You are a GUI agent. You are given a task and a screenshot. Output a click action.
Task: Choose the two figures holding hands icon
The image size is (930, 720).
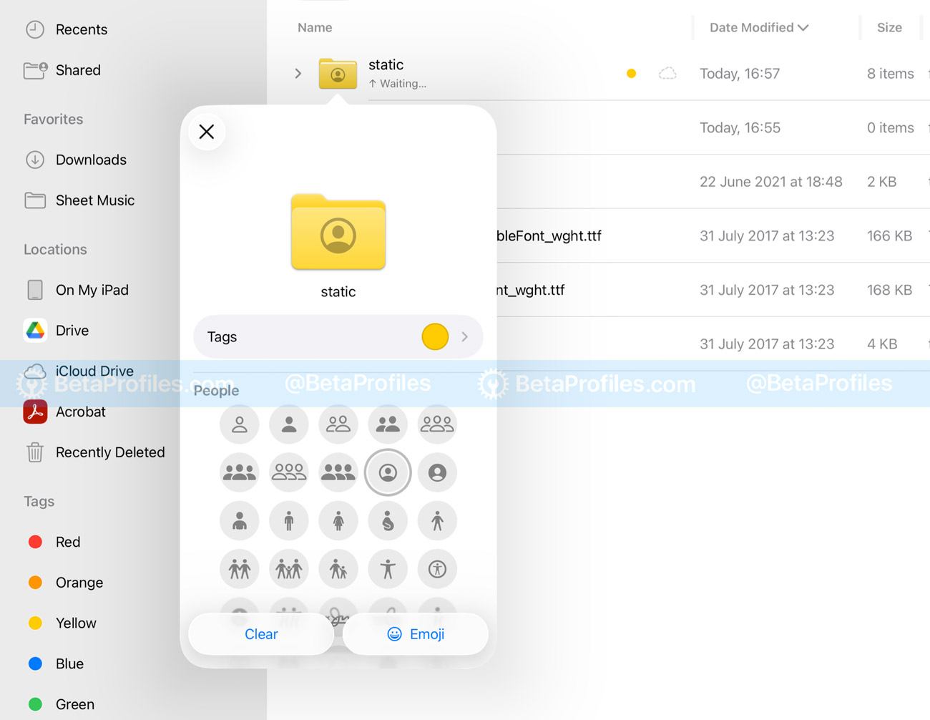pyautogui.click(x=240, y=569)
